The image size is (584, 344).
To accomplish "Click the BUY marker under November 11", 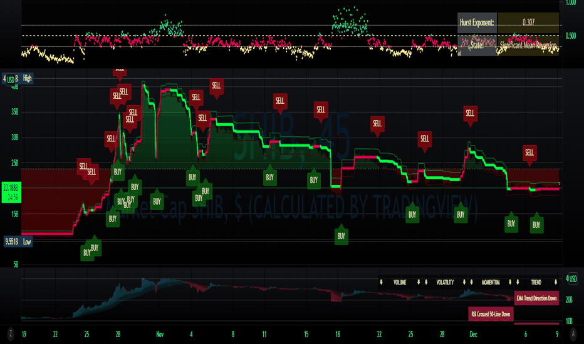I will 269,177.
